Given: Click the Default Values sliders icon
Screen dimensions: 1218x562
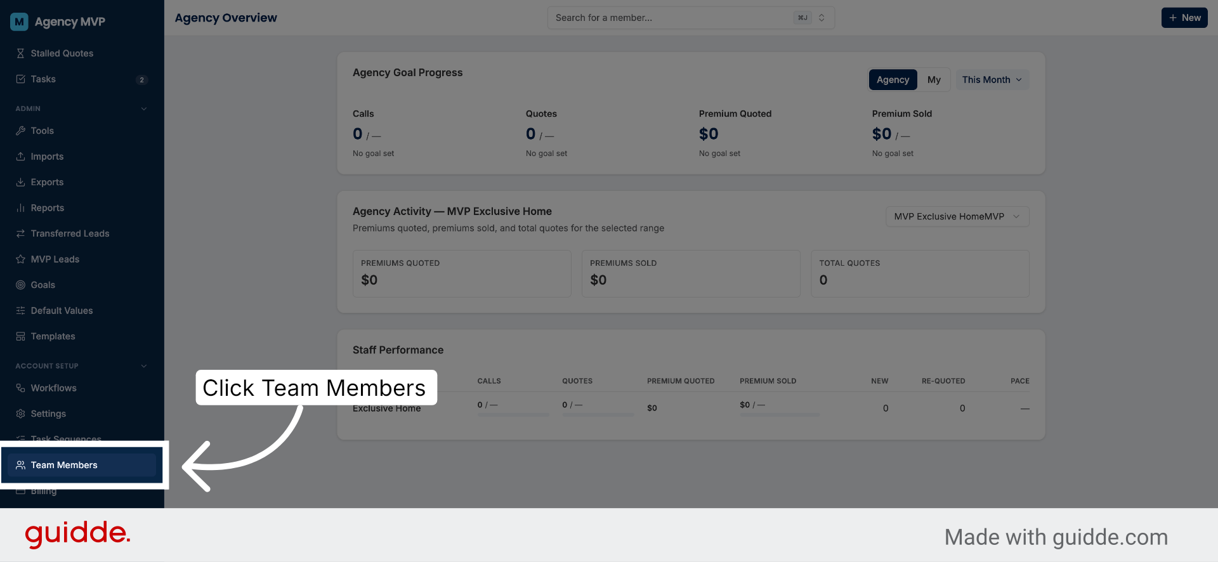Looking at the screenshot, I should click(20, 311).
